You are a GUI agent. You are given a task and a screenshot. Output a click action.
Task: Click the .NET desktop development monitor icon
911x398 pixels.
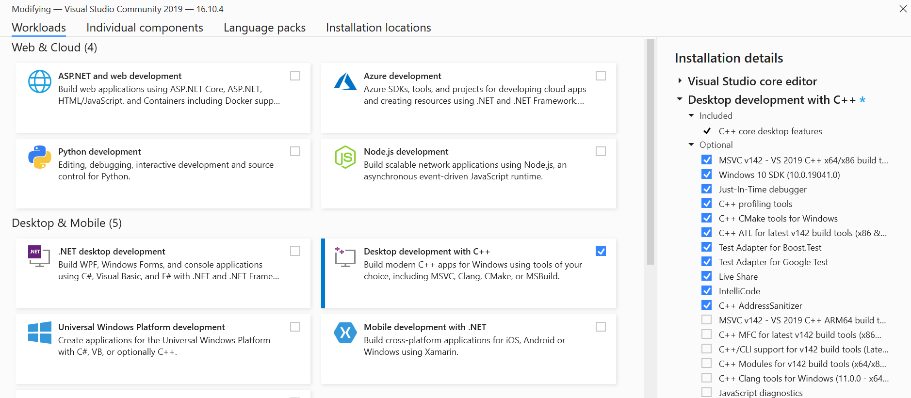[x=39, y=256]
